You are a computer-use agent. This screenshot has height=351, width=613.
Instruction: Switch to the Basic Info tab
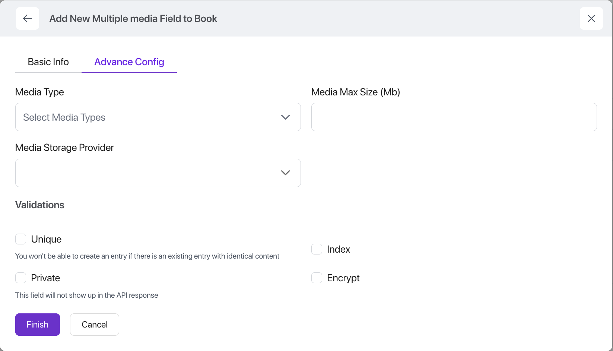click(48, 62)
